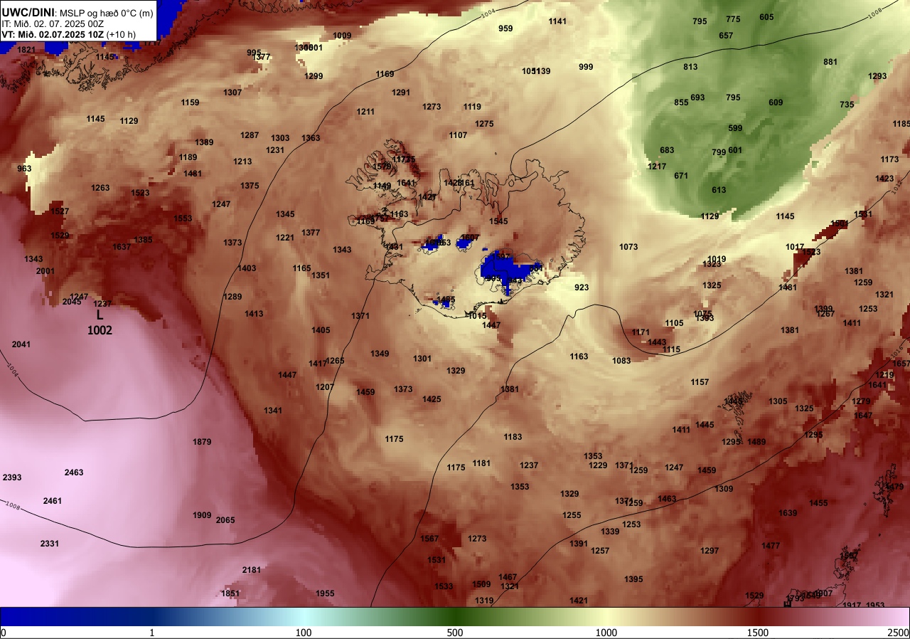This screenshot has height=639, width=910.
Task: Click the value 735
Action: [x=847, y=105]
